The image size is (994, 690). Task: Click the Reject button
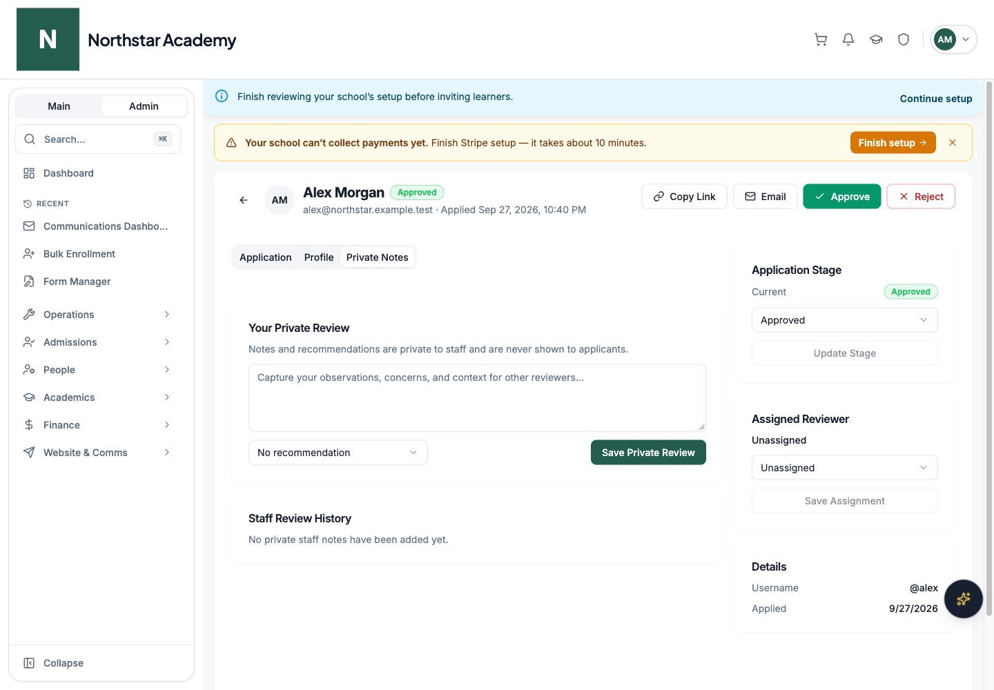tap(921, 197)
